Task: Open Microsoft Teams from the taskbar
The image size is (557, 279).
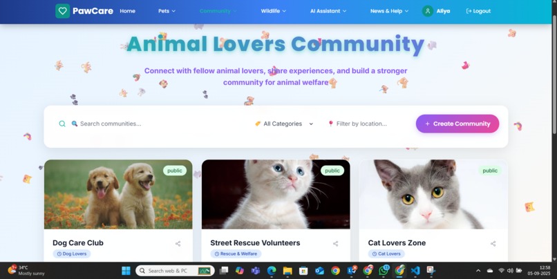Action: point(256,271)
